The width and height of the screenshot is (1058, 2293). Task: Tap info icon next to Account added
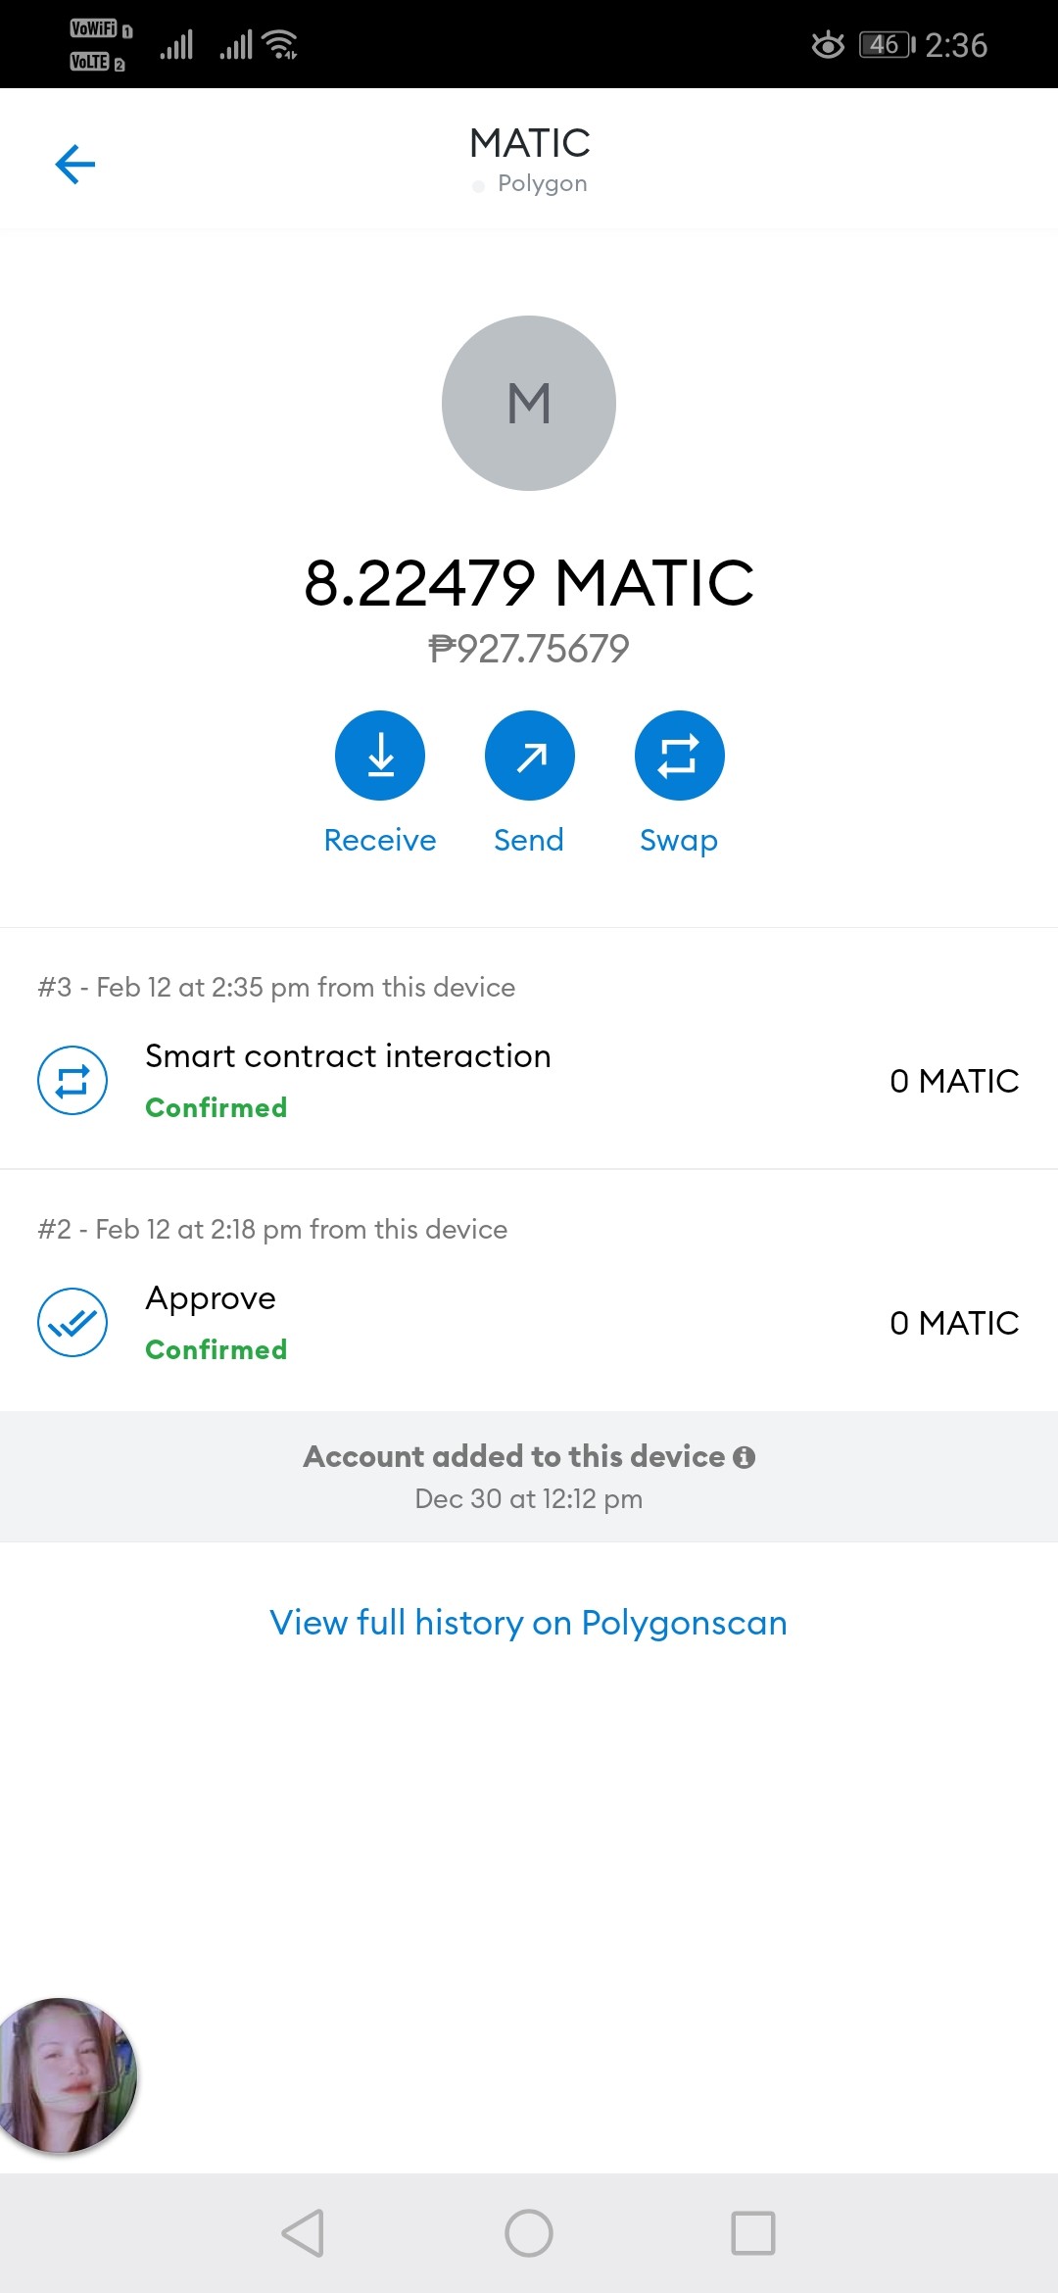click(745, 1457)
